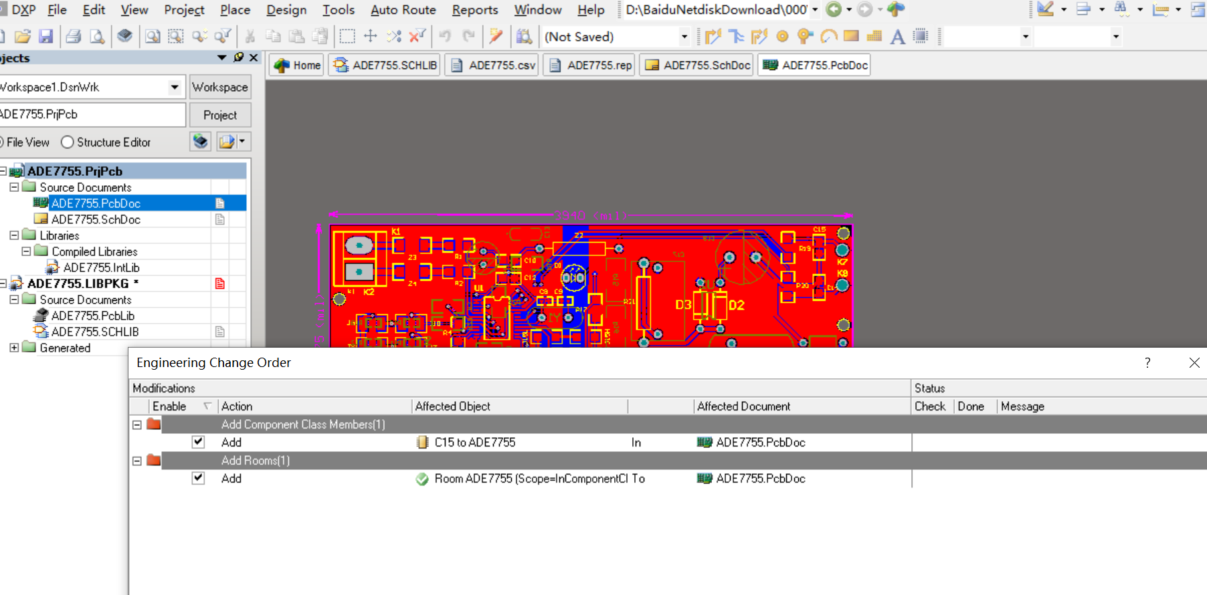The width and height of the screenshot is (1207, 595).
Task: Switch to the ADE7755.SCHLIB tab
Action: click(x=384, y=65)
